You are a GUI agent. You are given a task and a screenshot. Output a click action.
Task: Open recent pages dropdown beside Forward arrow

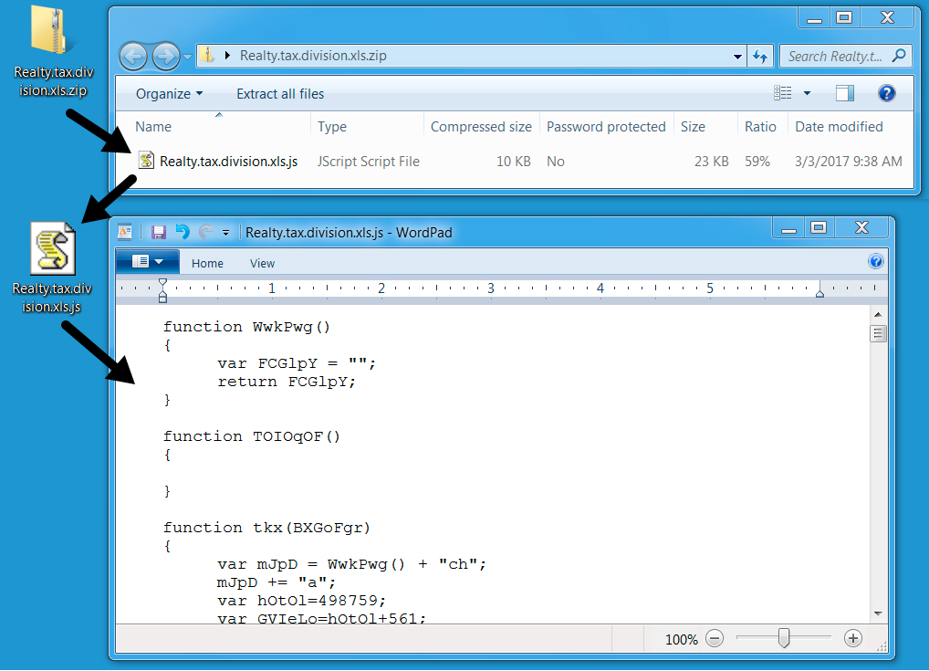tap(187, 57)
